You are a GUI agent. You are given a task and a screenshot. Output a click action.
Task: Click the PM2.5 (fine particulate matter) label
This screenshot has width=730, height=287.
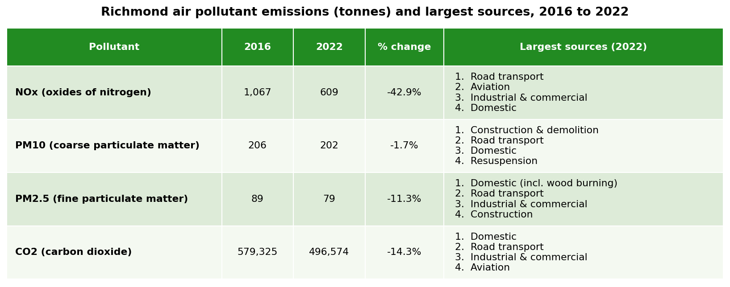(x=101, y=199)
